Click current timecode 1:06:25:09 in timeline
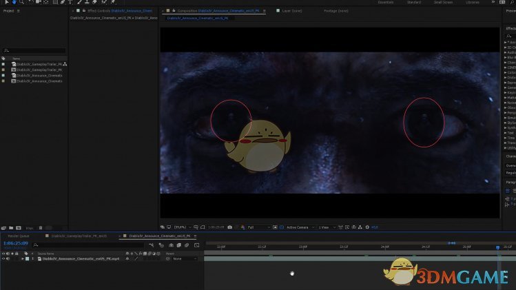The image size is (516, 290). (x=15, y=243)
